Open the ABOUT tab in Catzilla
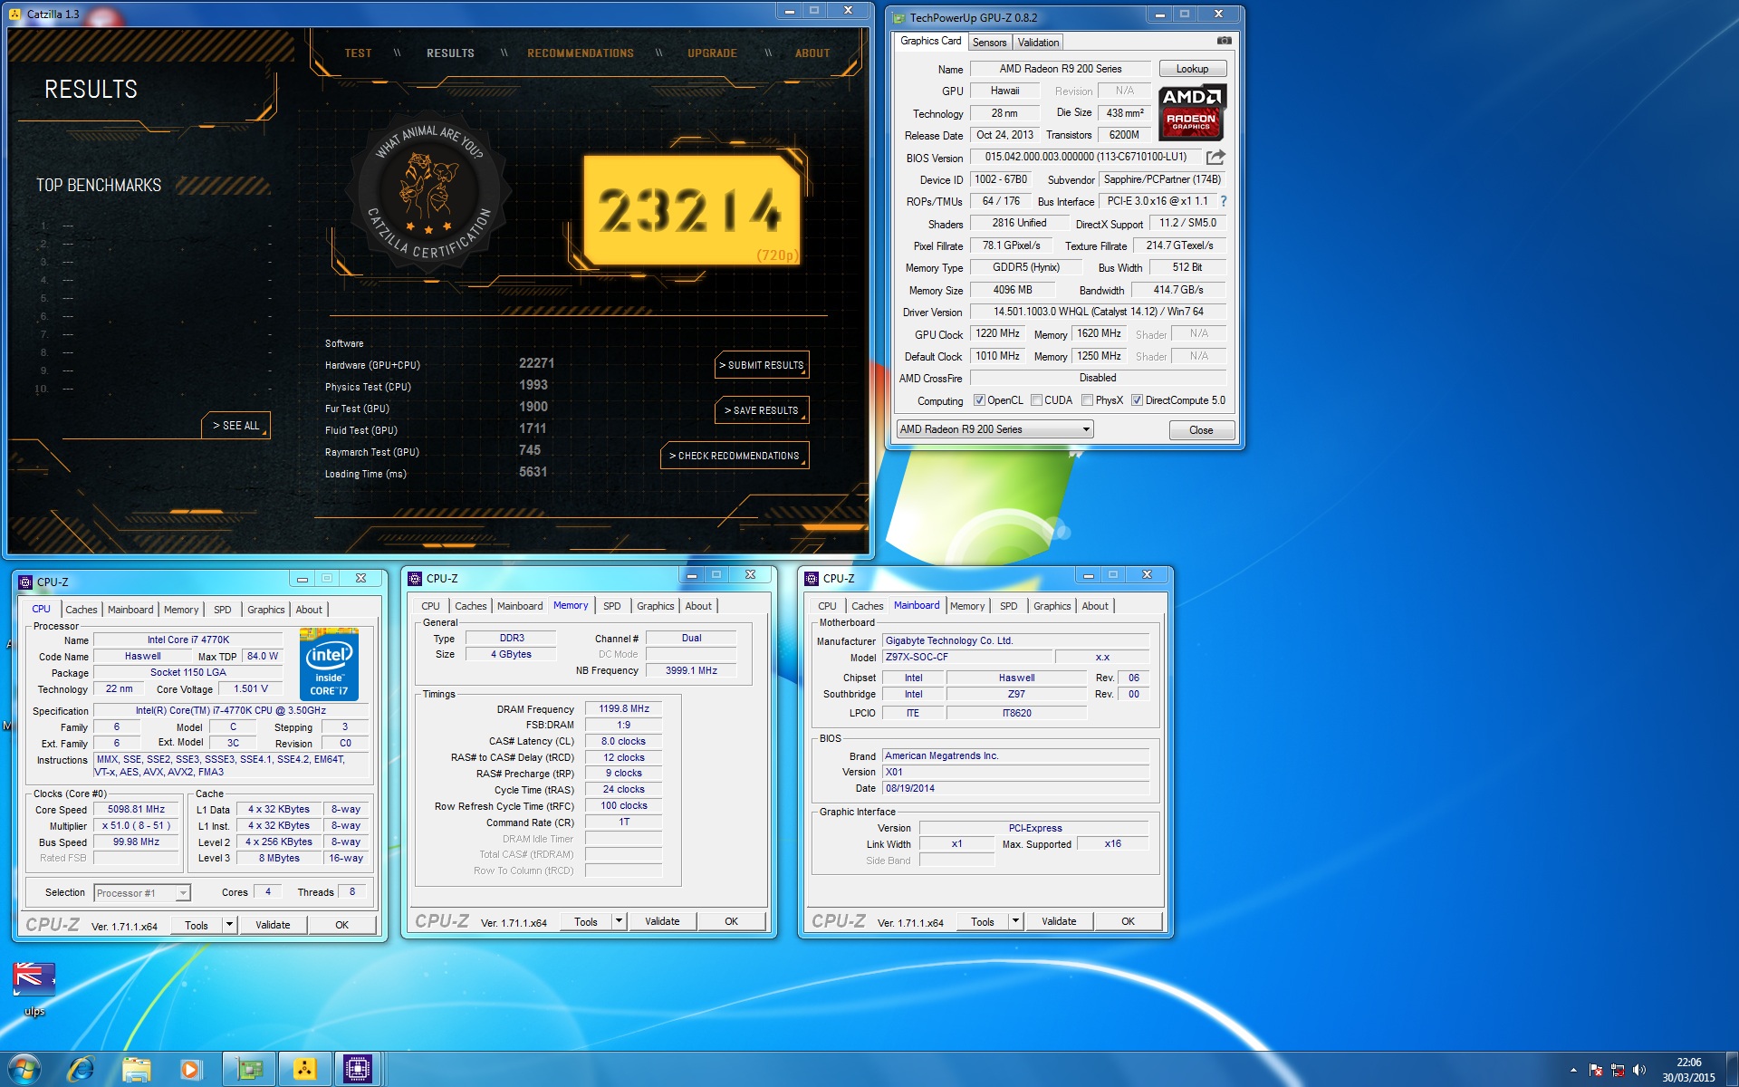1739x1087 pixels. (812, 53)
